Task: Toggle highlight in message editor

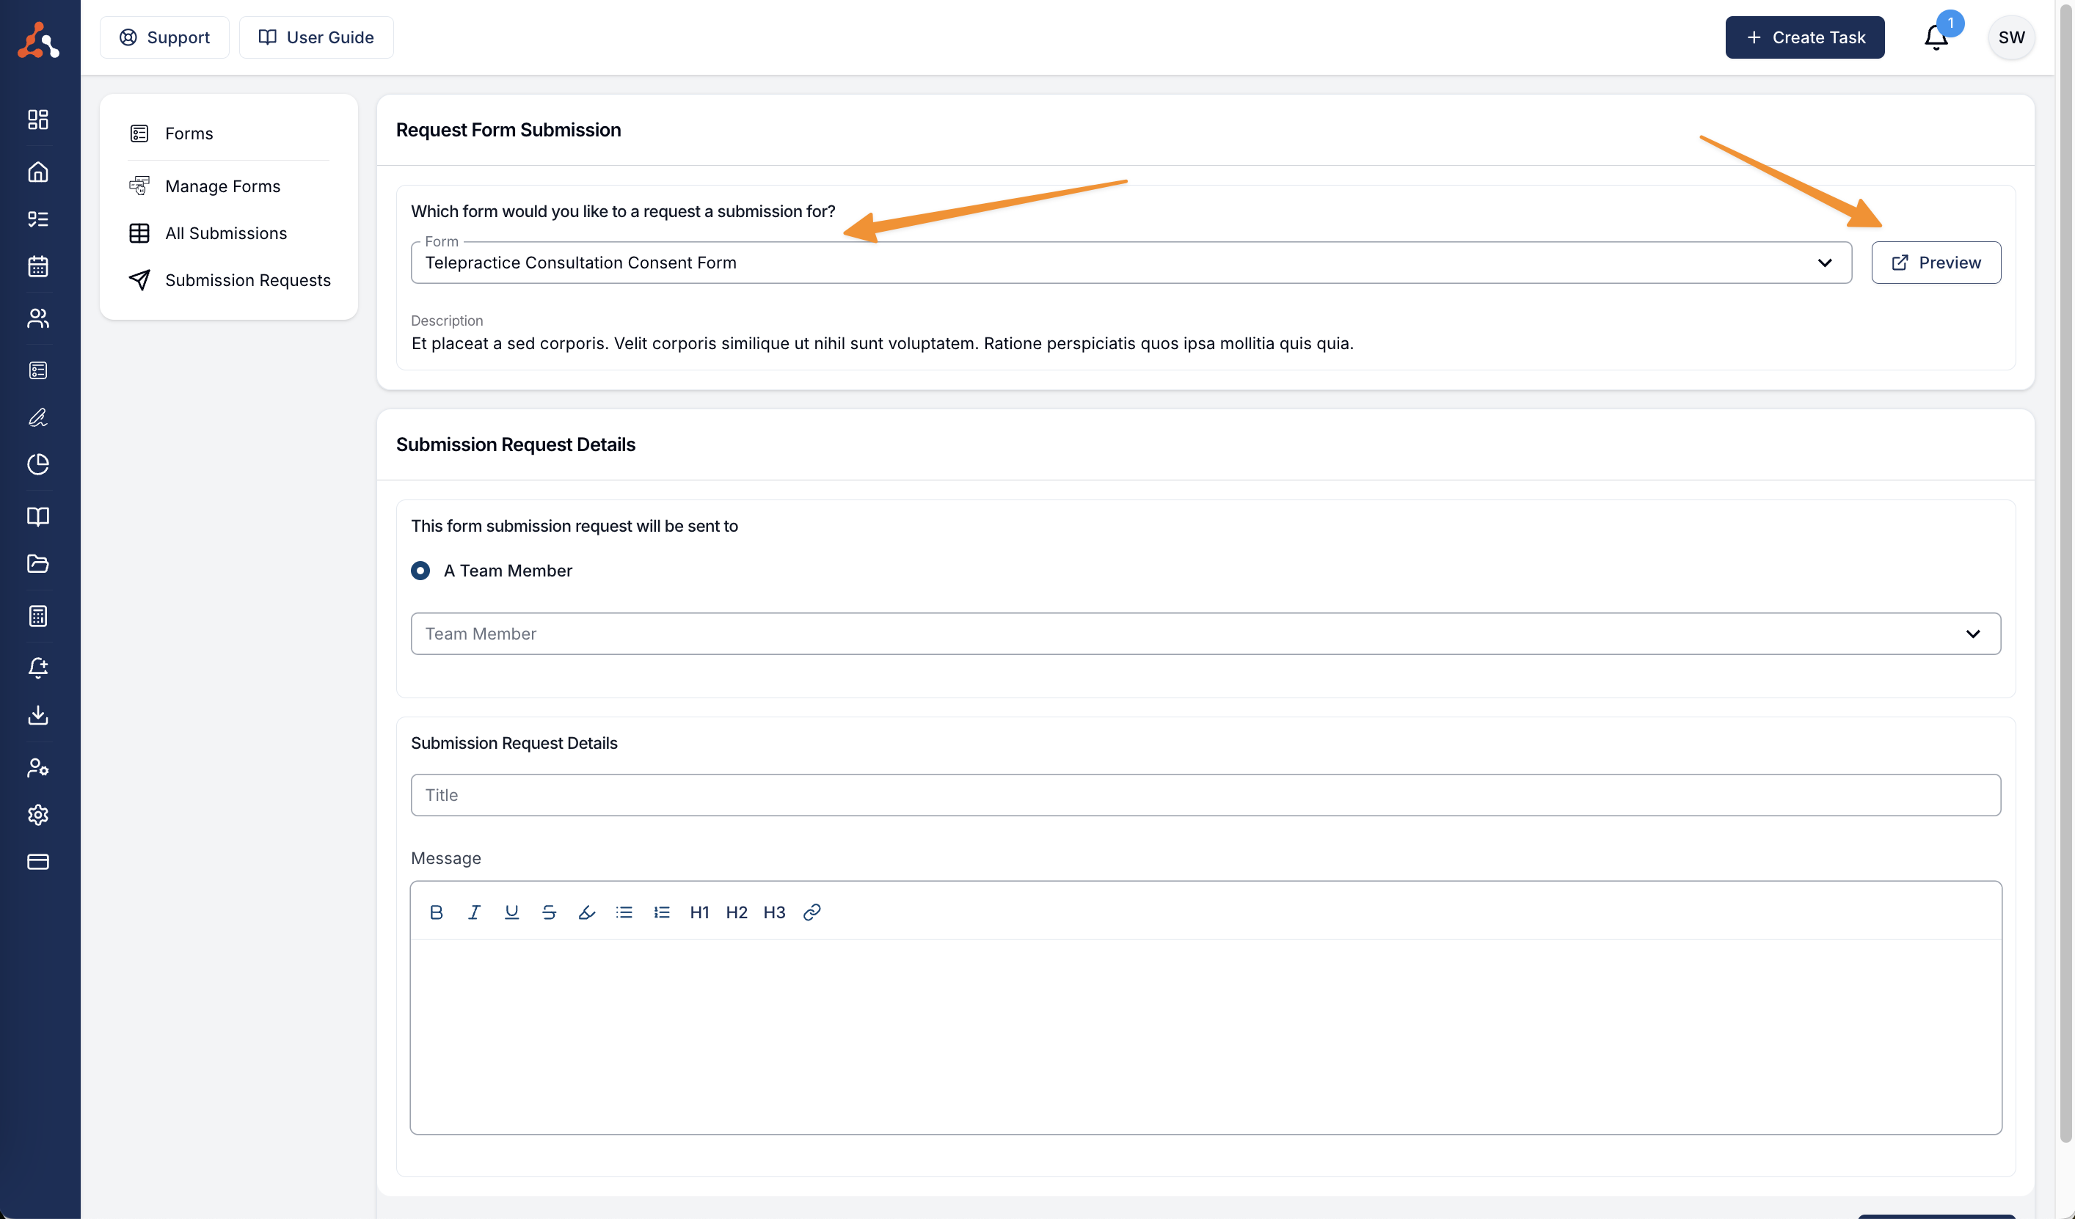Action: point(586,912)
